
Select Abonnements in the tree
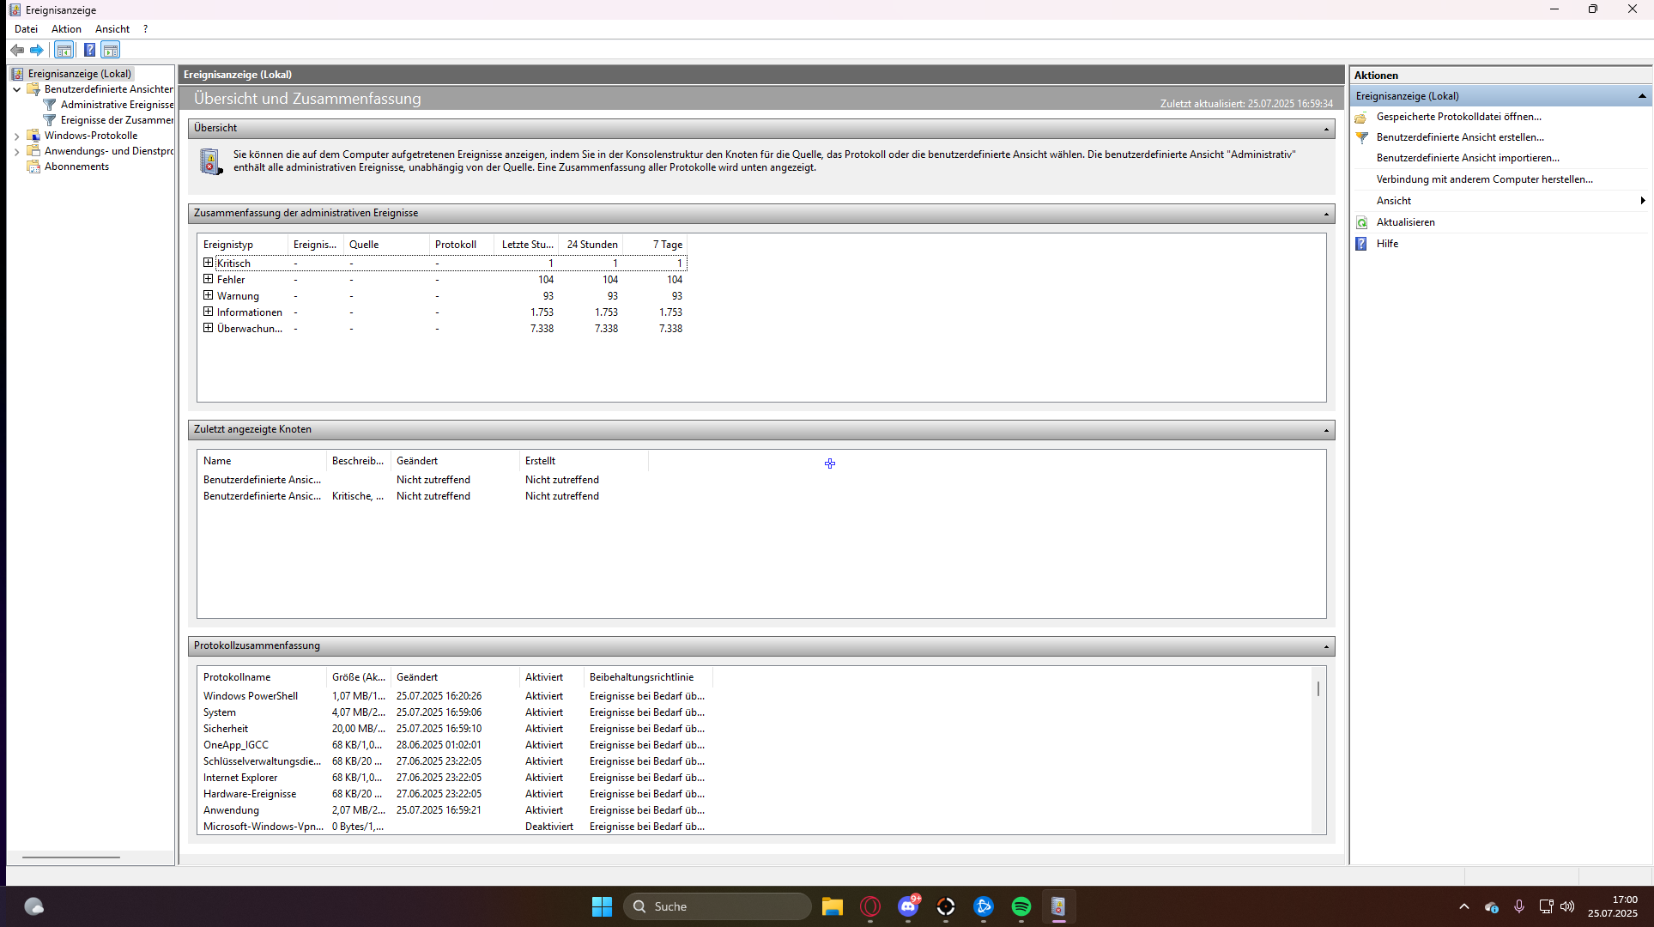(76, 167)
